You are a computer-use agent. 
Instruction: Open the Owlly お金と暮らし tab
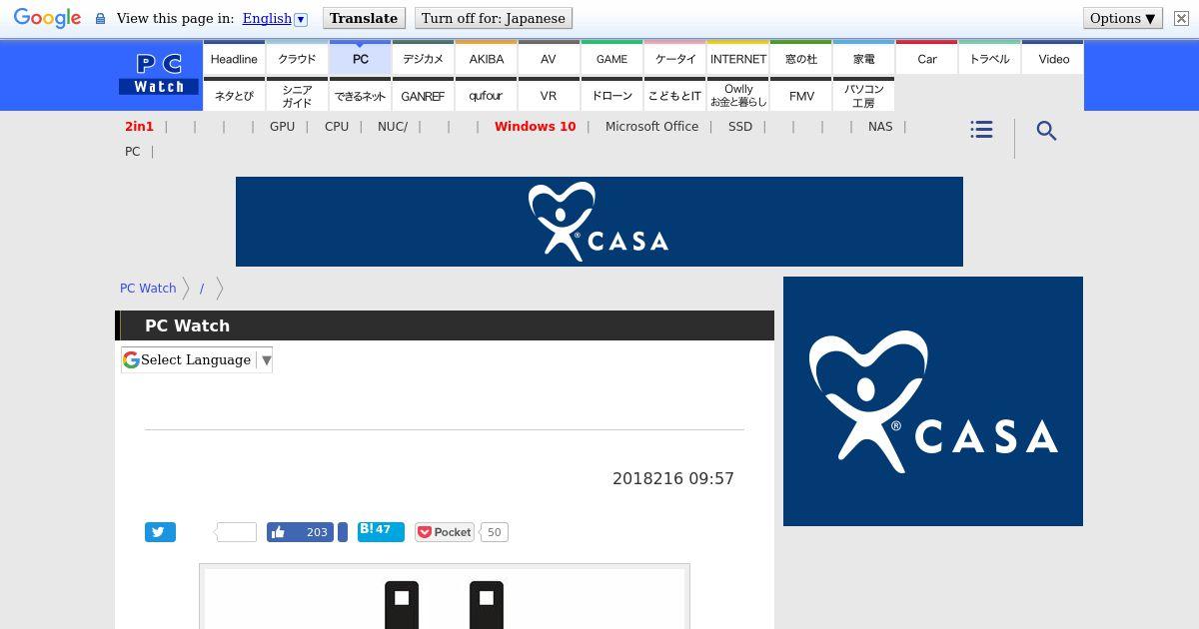click(x=737, y=96)
